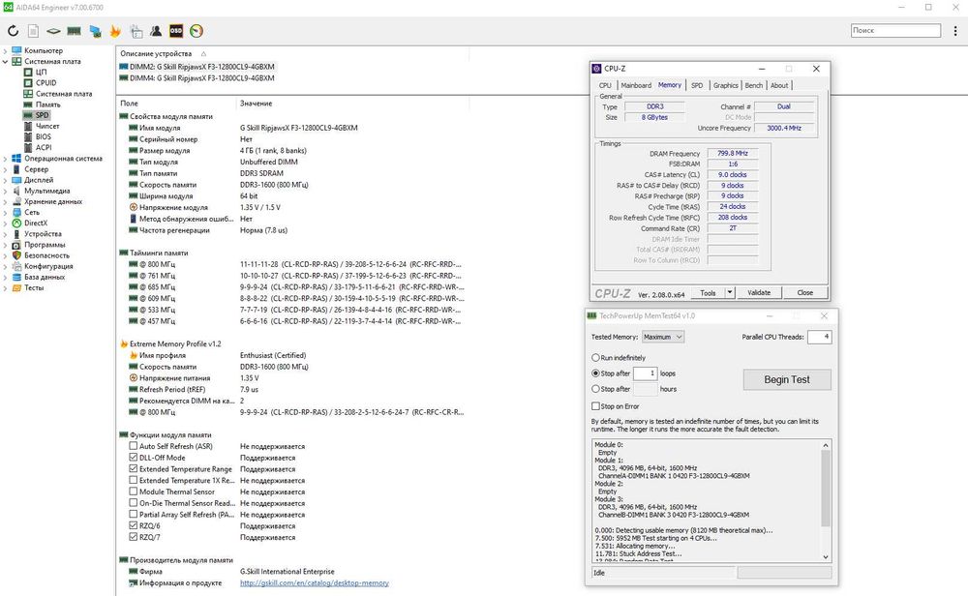Toggle the RZQ/6 checkbox
Screen dimensions: 968x596
(133, 525)
